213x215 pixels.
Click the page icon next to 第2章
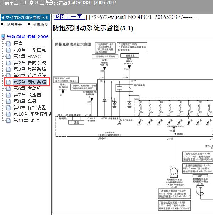click(x=9, y=63)
